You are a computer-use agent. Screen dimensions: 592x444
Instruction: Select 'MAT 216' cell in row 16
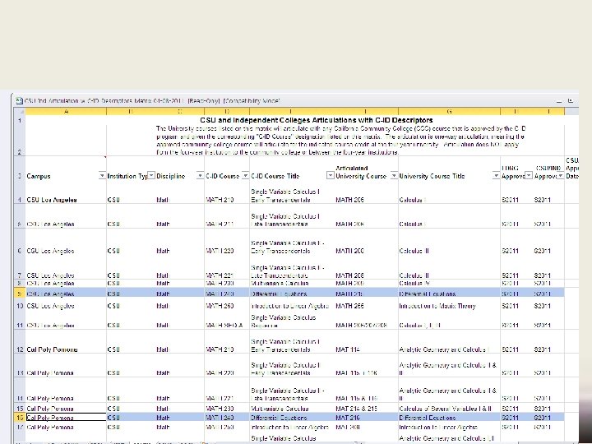[366, 418]
